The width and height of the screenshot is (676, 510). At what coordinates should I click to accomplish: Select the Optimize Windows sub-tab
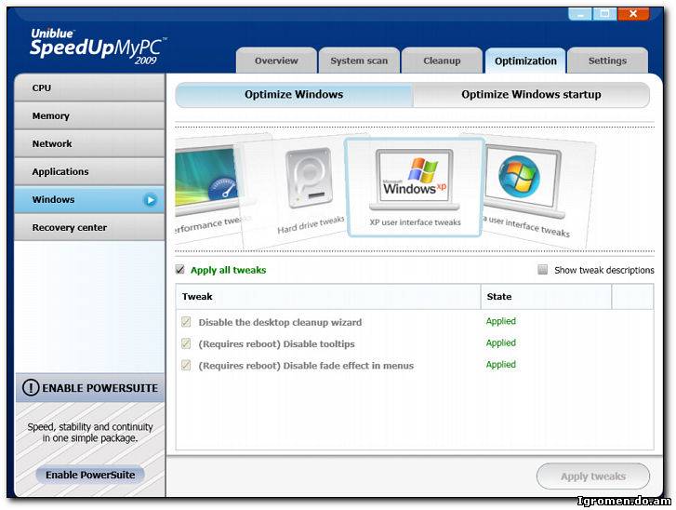pos(294,95)
